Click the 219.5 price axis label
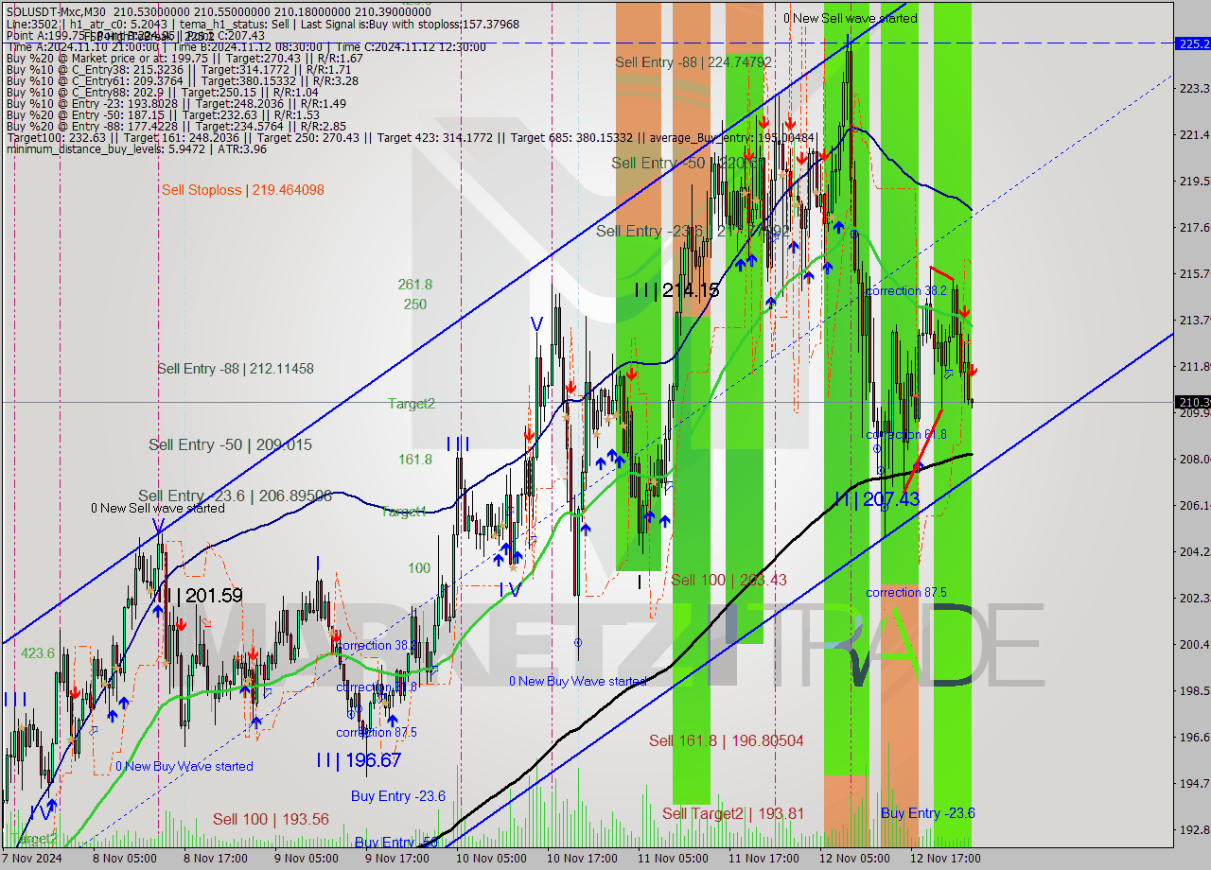Image resolution: width=1211 pixels, height=870 pixels. 1195,181
